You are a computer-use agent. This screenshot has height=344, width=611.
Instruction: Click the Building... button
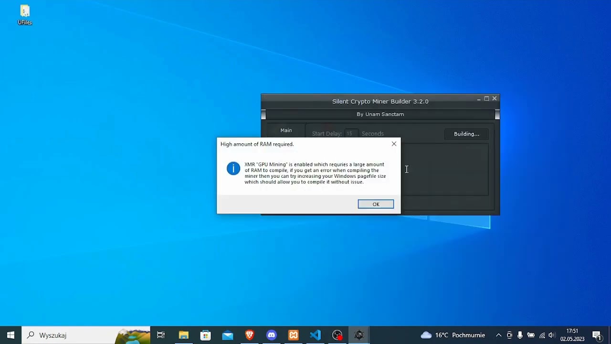click(466, 134)
